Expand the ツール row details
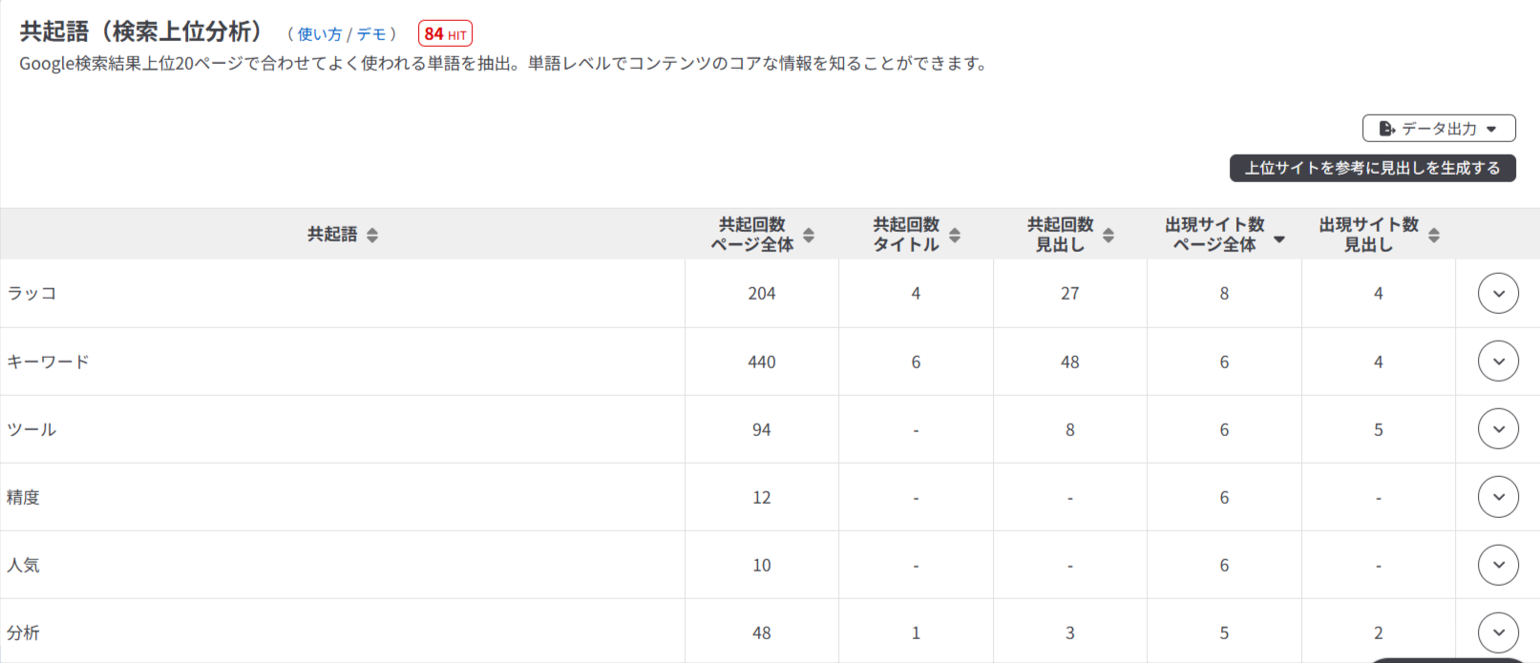 pos(1498,429)
